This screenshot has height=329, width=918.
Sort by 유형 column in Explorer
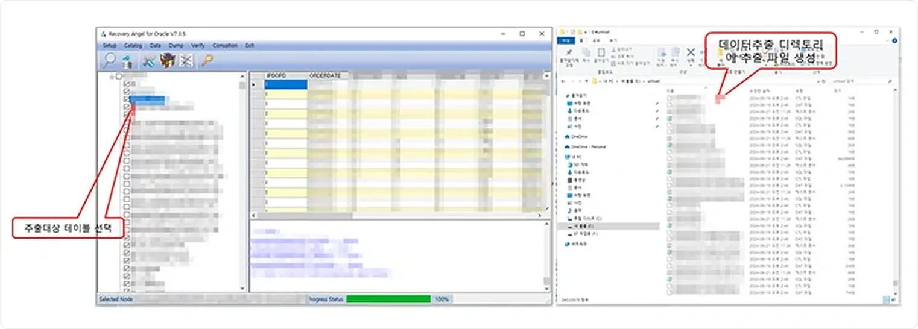(799, 90)
